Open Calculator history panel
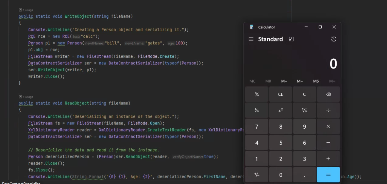 (334, 39)
